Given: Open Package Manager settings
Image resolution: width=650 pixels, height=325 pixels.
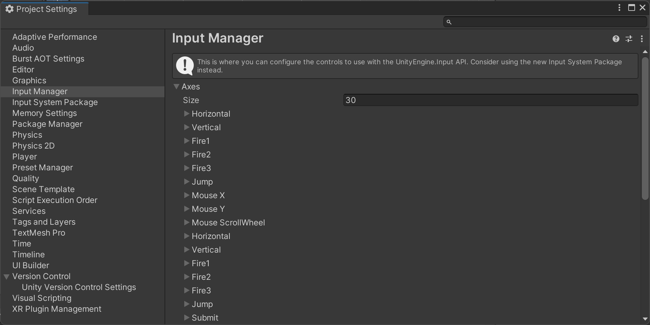Looking at the screenshot, I should (47, 124).
